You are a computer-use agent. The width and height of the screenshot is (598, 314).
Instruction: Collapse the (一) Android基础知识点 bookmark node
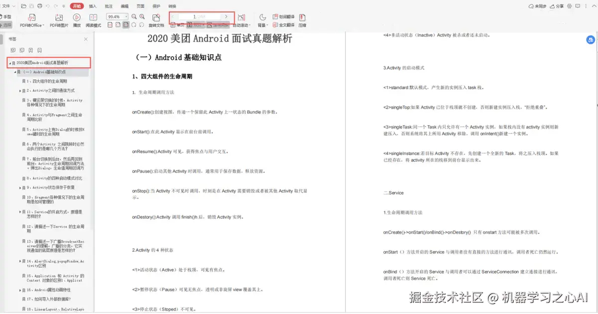(14, 72)
